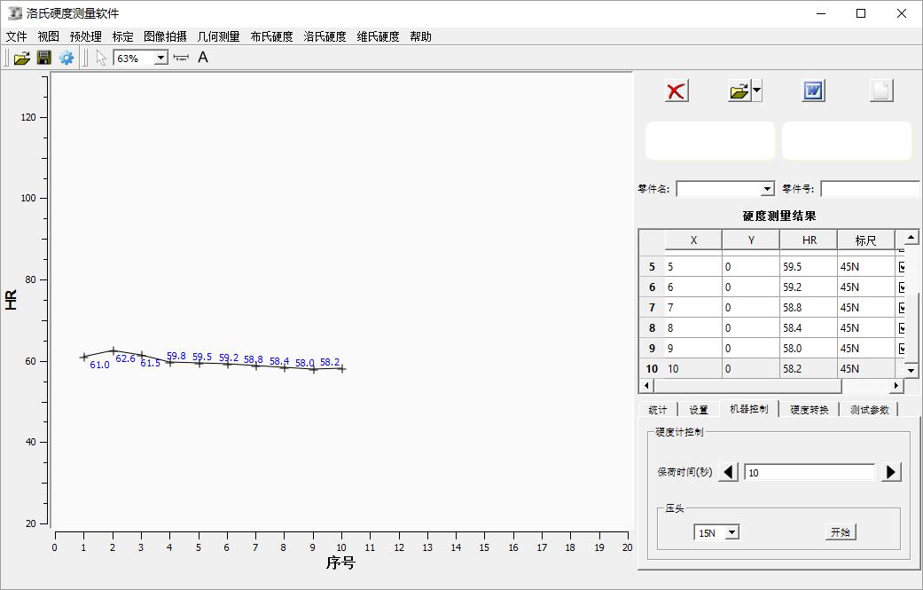The width and height of the screenshot is (923, 590).
Task: Expand the 零件名 combo box
Action: click(767, 189)
